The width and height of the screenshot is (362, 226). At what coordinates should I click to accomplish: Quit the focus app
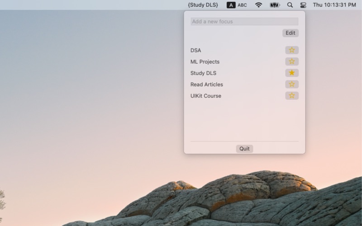(x=244, y=149)
